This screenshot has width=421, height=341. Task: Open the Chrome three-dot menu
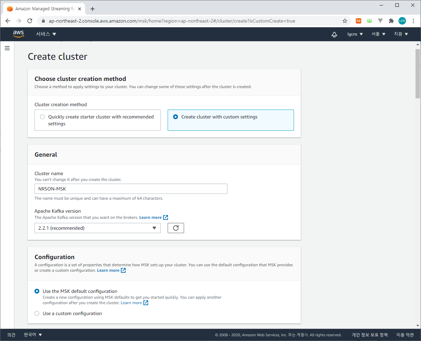pyautogui.click(x=413, y=21)
